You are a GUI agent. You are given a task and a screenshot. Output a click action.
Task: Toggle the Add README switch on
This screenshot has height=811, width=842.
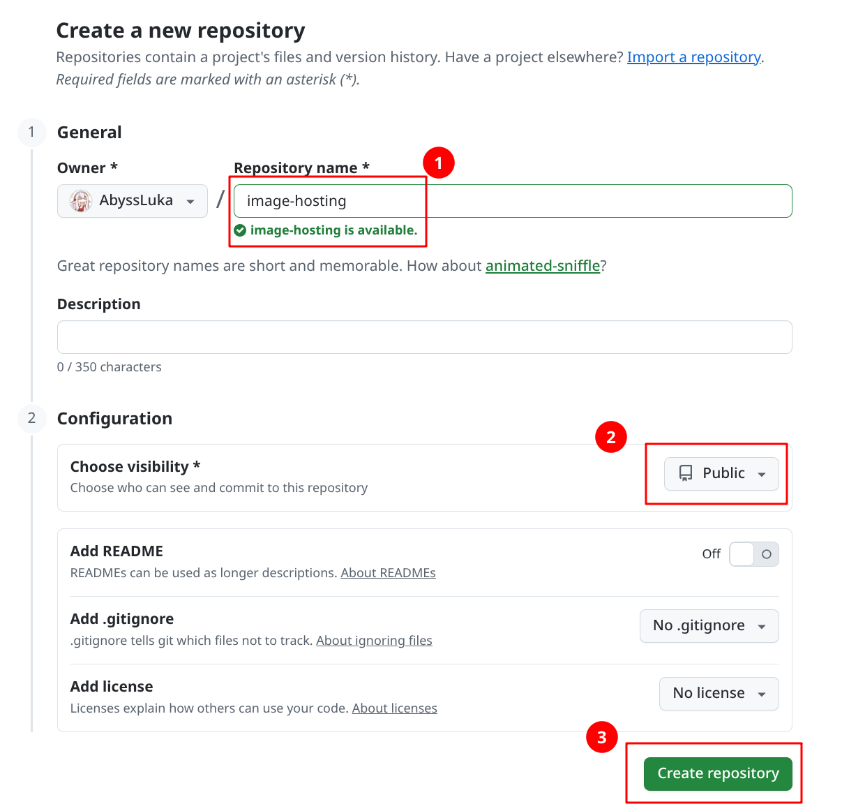click(753, 554)
